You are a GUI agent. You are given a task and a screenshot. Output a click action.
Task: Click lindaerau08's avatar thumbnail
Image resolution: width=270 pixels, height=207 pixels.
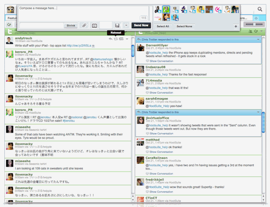tap(140, 69)
